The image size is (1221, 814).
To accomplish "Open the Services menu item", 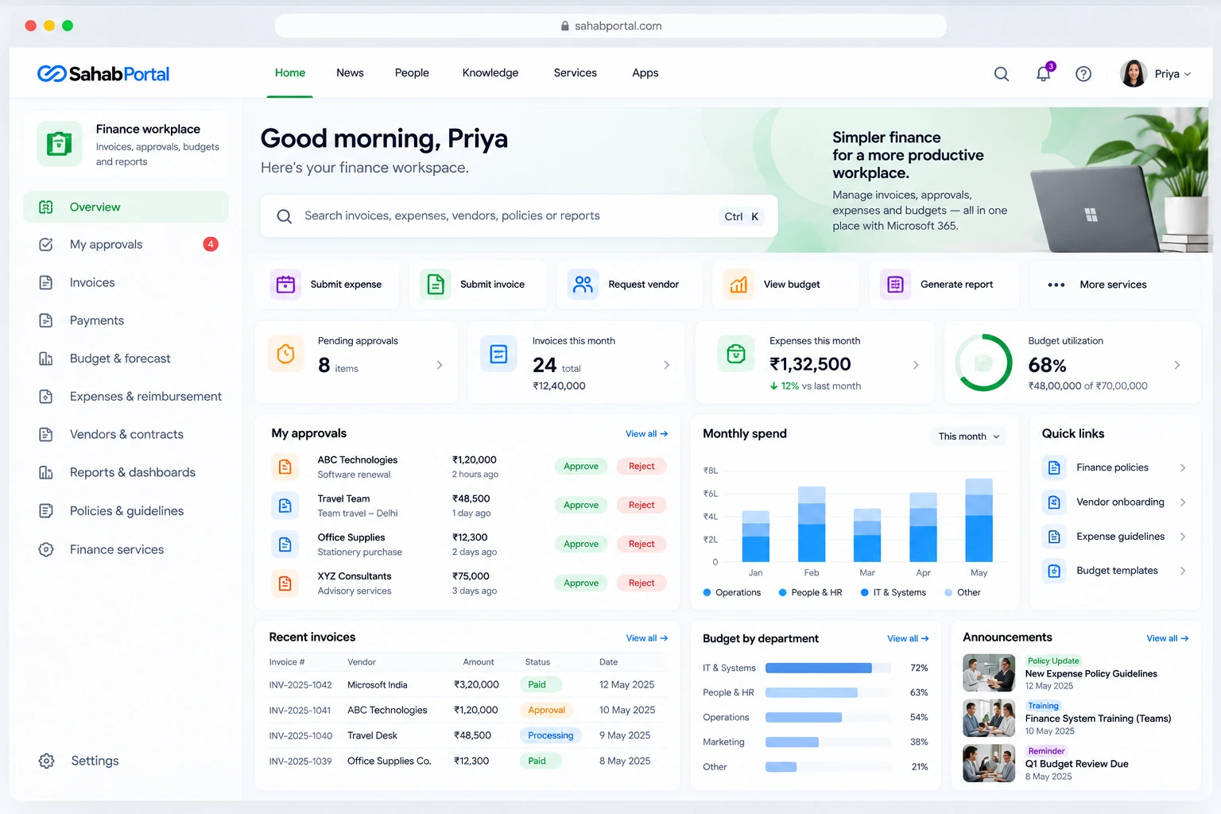I will tap(576, 73).
